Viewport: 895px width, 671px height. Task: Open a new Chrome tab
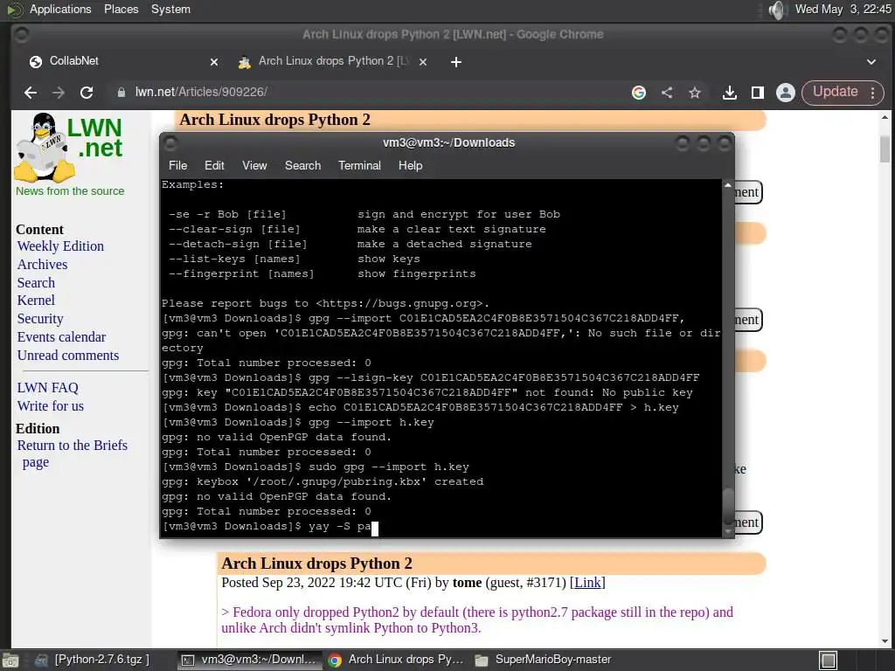click(x=456, y=62)
